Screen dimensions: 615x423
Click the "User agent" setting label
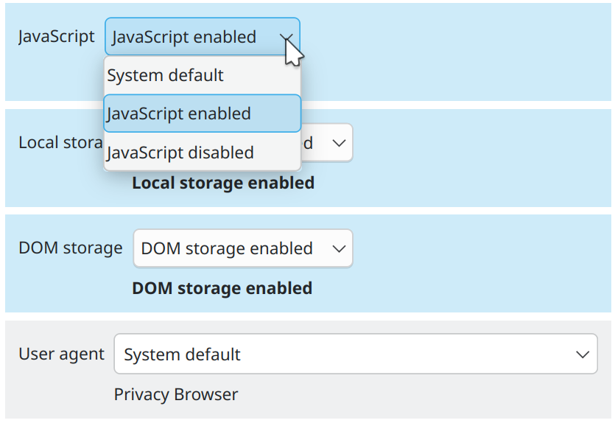pos(61,354)
